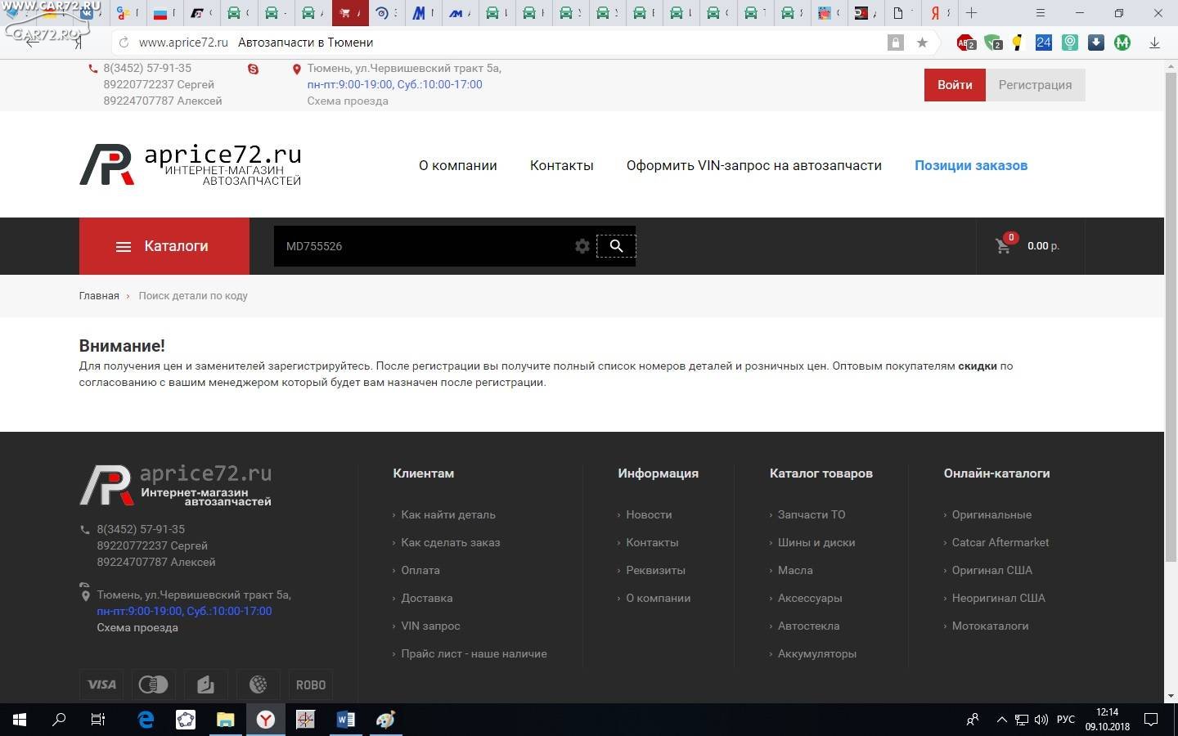Show hidden system tray icons
The height and width of the screenshot is (736, 1178).
(1001, 720)
